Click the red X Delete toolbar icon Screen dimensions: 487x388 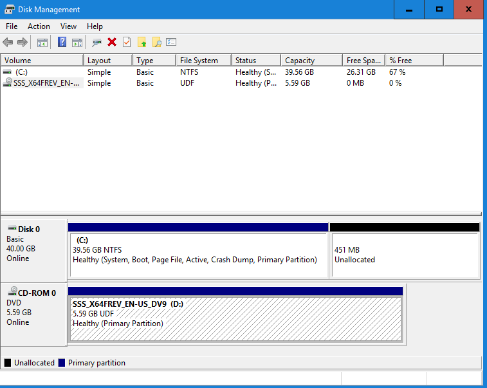click(x=112, y=42)
